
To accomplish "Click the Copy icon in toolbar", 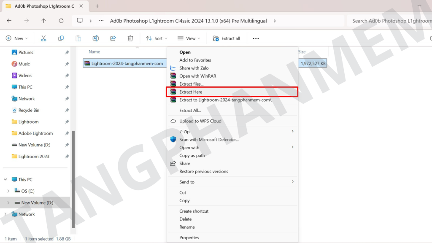I will pyautogui.click(x=61, y=38).
